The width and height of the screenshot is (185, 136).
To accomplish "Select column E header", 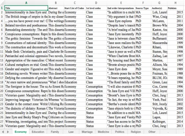I will pos(121,3).
